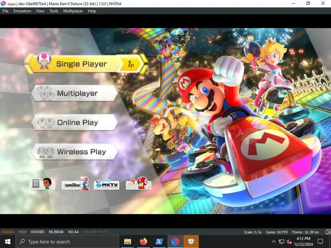Click the multiplayer room status icon in status bar
The image size is (331, 248).
pyautogui.click(x=328, y=232)
